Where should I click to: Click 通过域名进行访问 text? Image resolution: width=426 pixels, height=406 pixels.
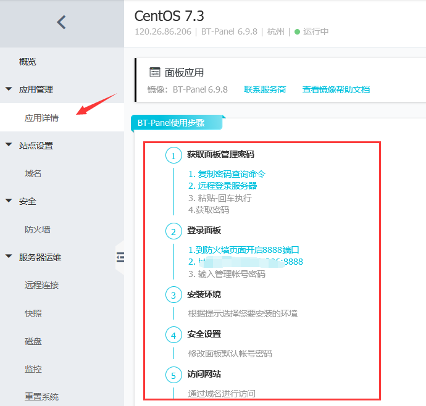pyautogui.click(x=222, y=394)
